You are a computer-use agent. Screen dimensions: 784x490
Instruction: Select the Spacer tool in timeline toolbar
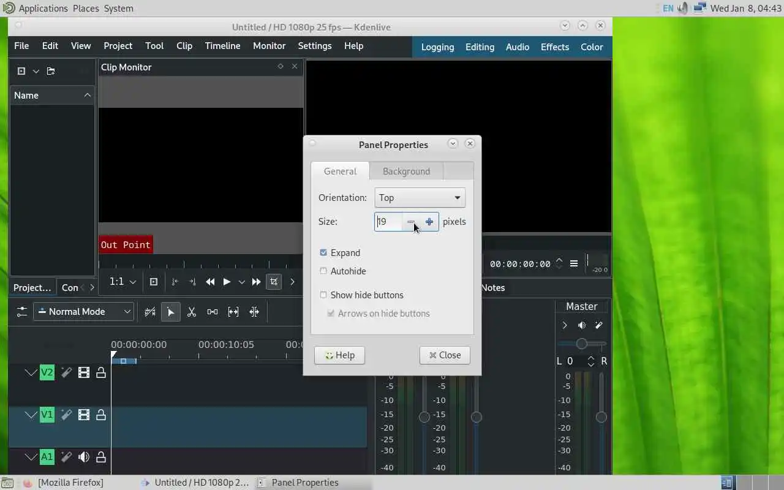[213, 312]
